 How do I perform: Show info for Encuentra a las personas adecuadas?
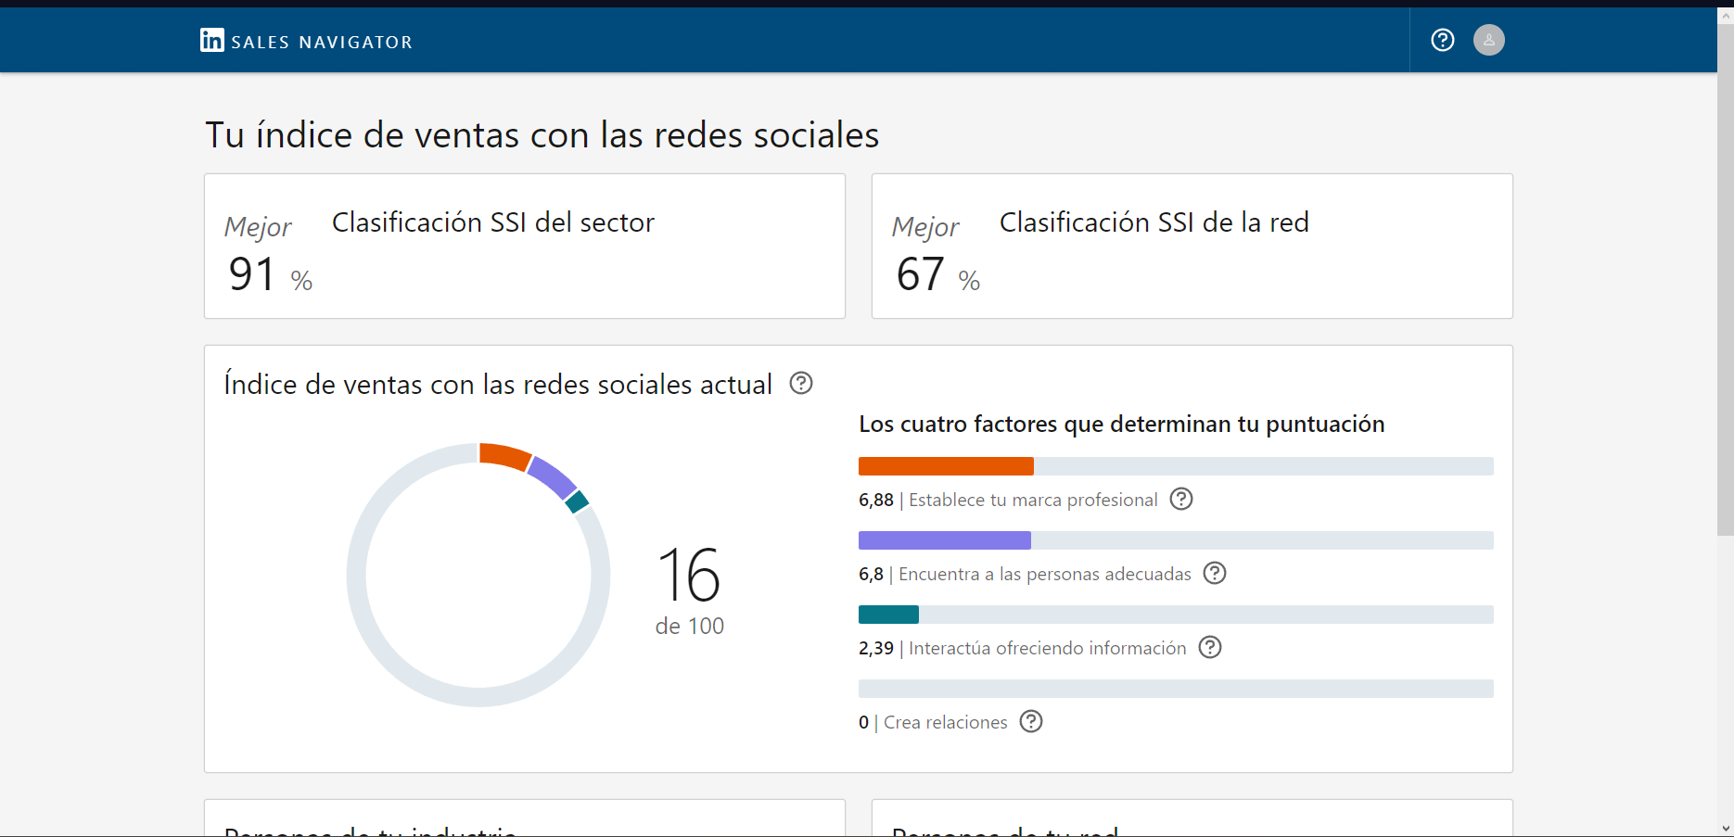pyautogui.click(x=1215, y=573)
